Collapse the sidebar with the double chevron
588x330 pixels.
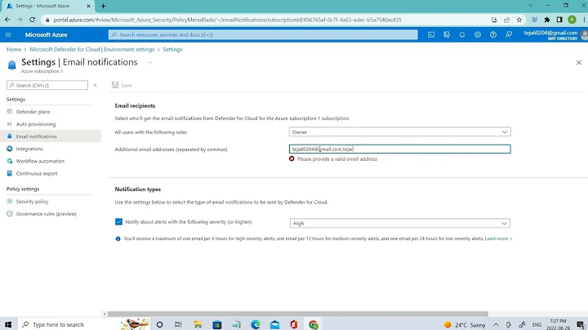(96, 85)
